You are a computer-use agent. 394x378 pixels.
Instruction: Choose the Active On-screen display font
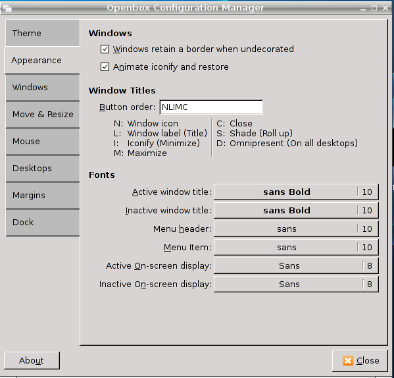296,266
